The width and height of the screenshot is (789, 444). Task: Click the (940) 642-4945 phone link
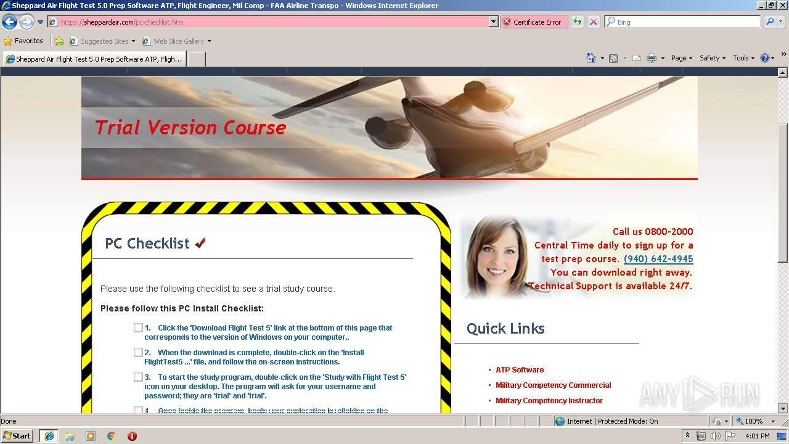click(658, 259)
